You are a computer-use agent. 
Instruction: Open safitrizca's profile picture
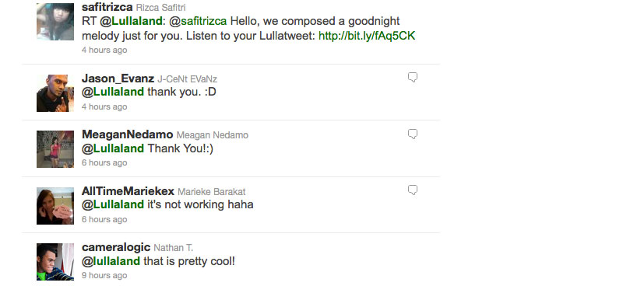pyautogui.click(x=55, y=22)
